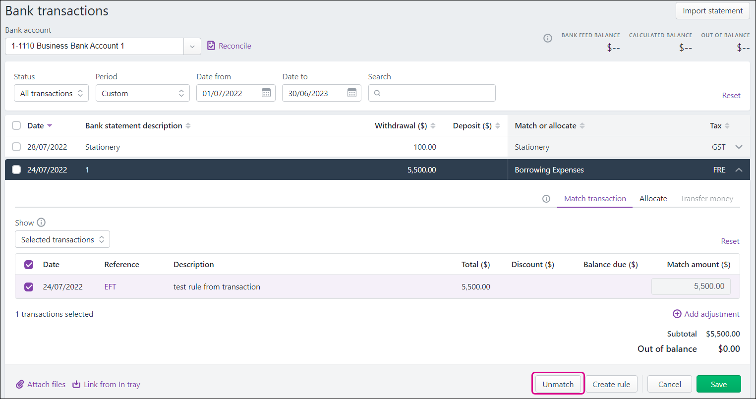
Task: Click the Bank account field text
Action: pyautogui.click(x=68, y=46)
